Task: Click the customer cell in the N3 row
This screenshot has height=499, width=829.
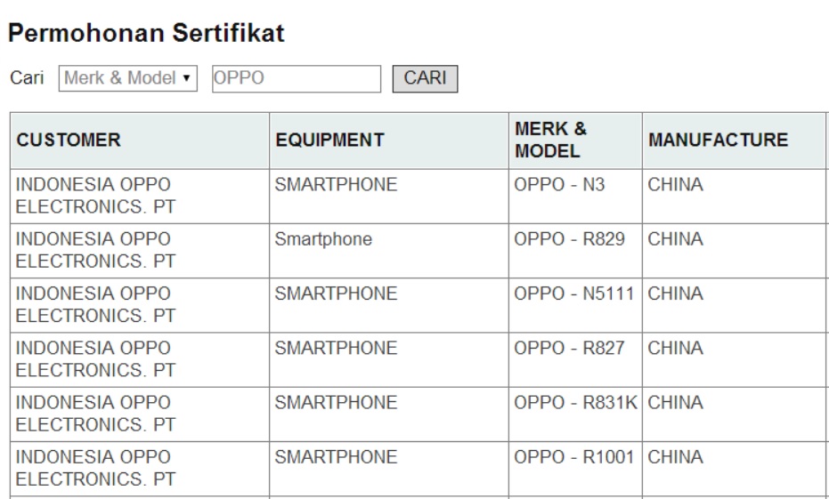Action: pos(140,197)
